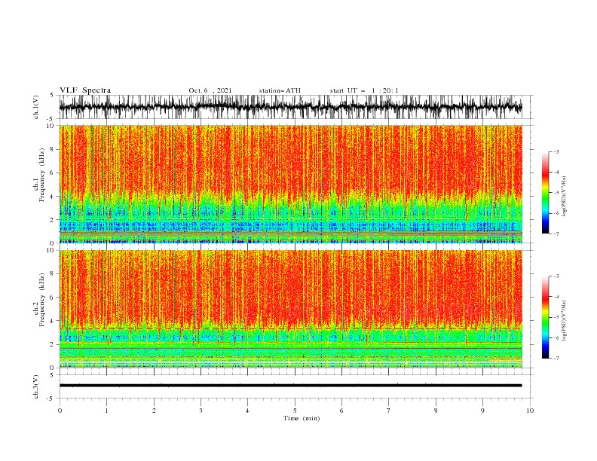
Task: Select the date "Oct. 6 , 2021"
Action: [210, 90]
